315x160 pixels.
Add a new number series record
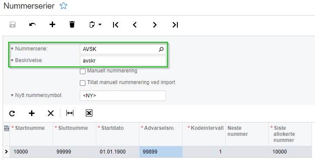click(52, 25)
